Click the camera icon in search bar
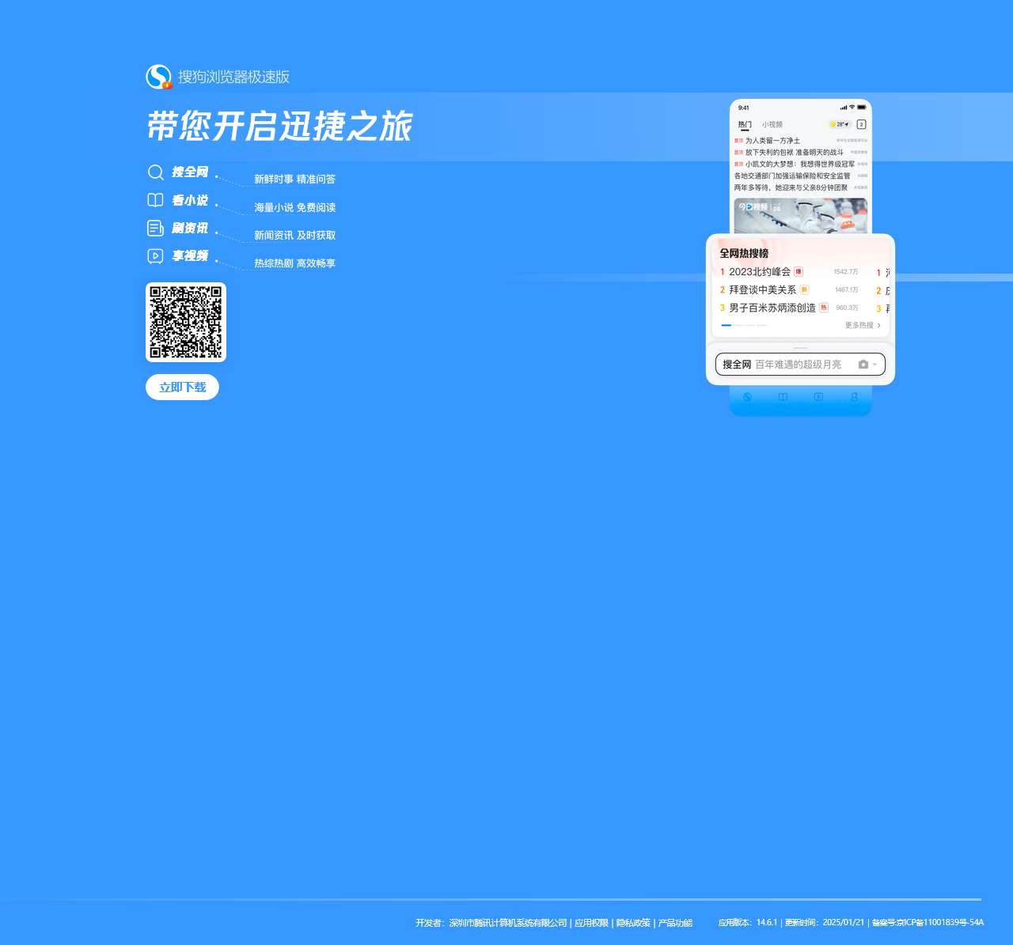The height and width of the screenshot is (945, 1013). point(863,365)
